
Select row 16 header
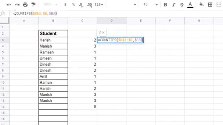coord(5,119)
